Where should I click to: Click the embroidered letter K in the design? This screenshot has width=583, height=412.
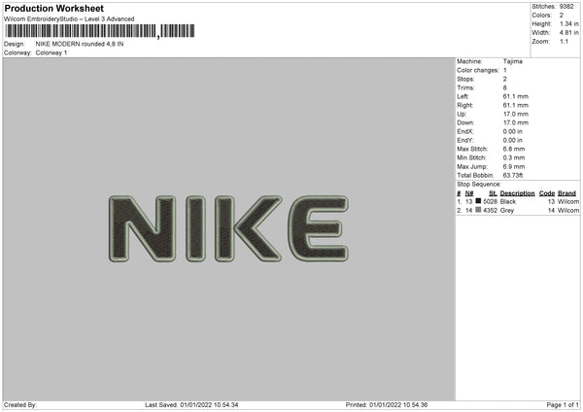(x=248, y=228)
